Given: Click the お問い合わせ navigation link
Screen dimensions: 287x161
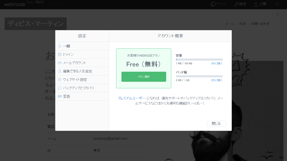Looking at the screenshot, I should pos(260,24).
